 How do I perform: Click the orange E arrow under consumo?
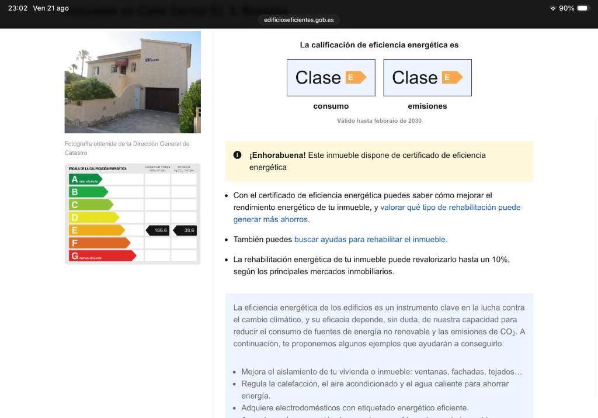point(356,78)
